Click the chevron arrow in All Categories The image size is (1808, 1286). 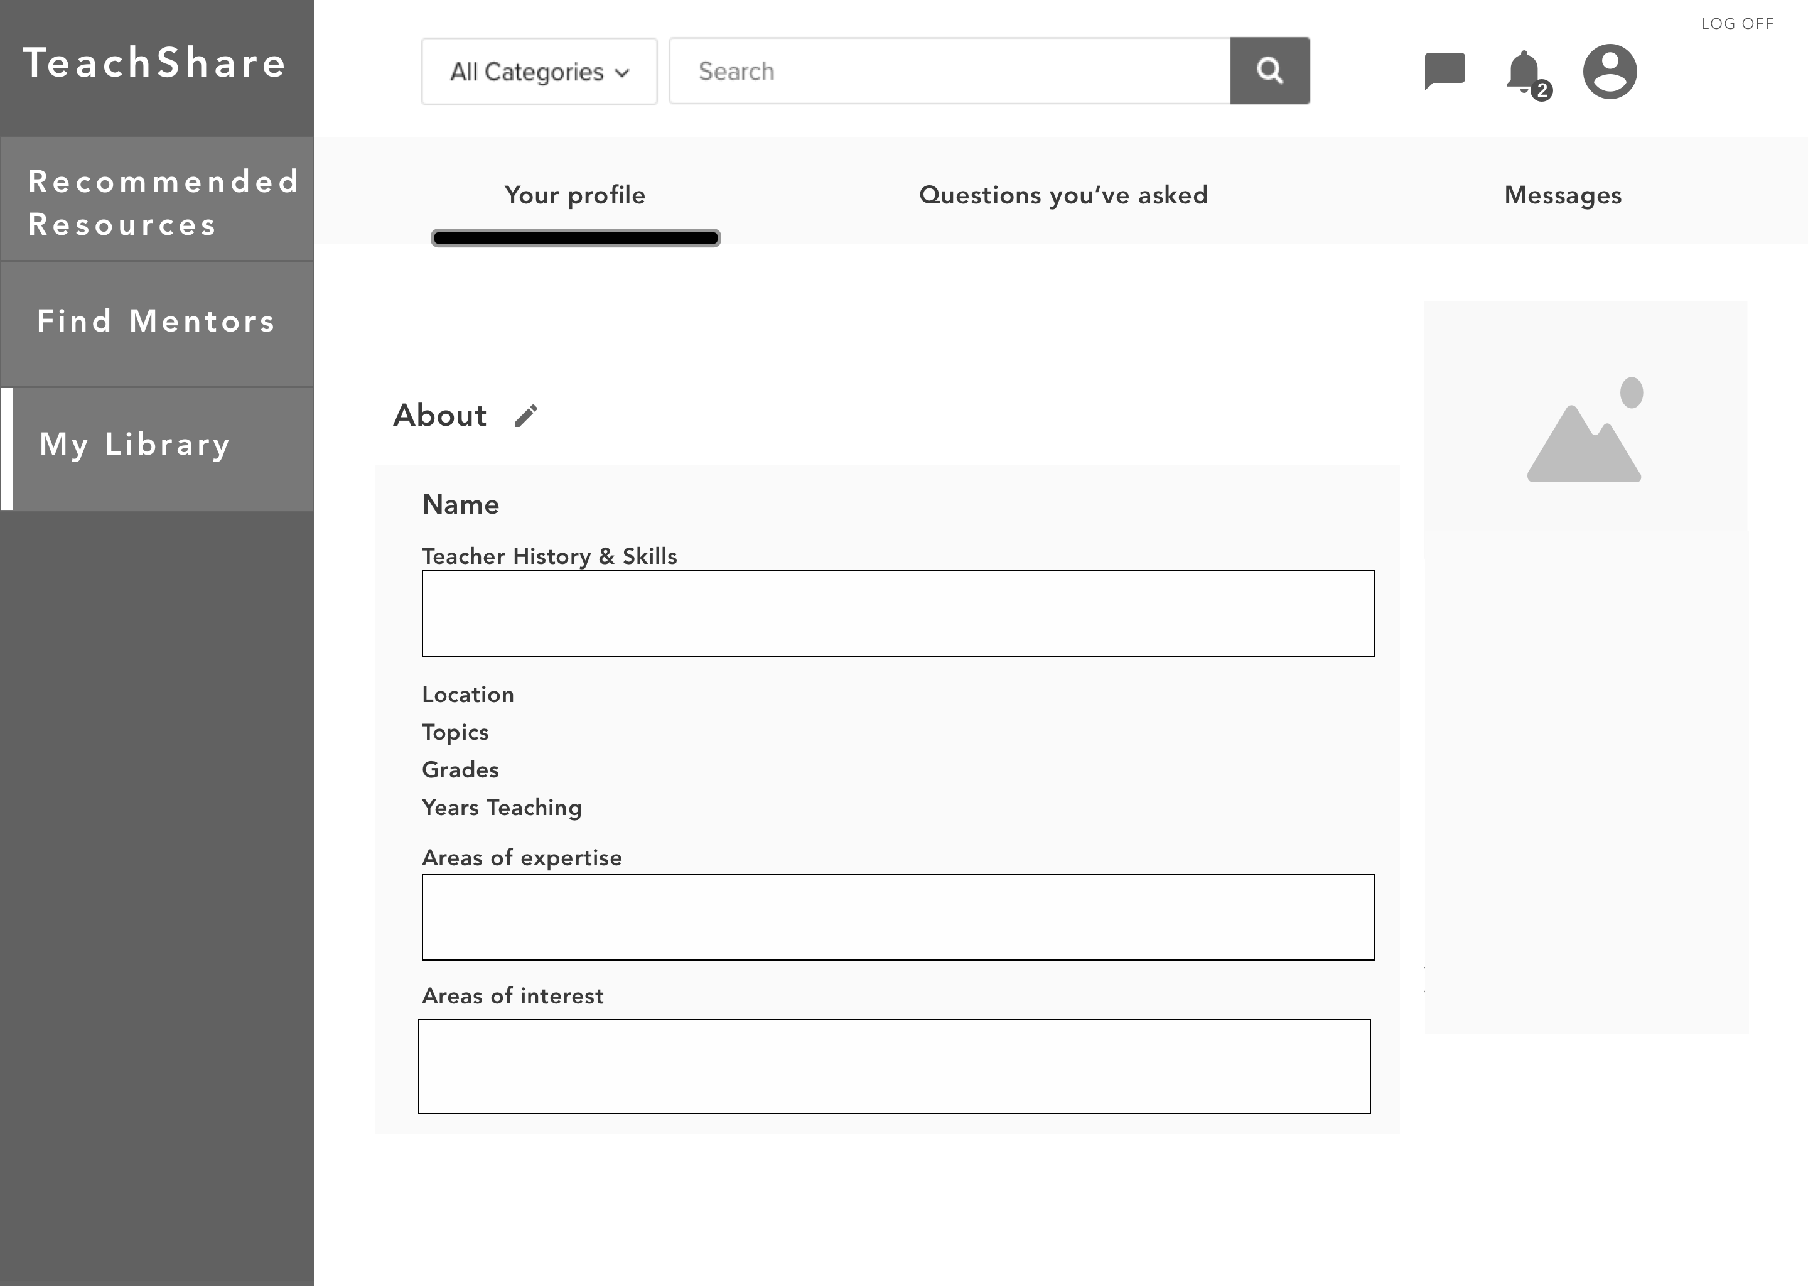[x=622, y=73]
